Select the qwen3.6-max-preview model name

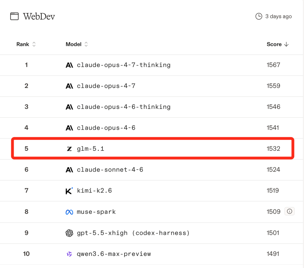[114, 254]
